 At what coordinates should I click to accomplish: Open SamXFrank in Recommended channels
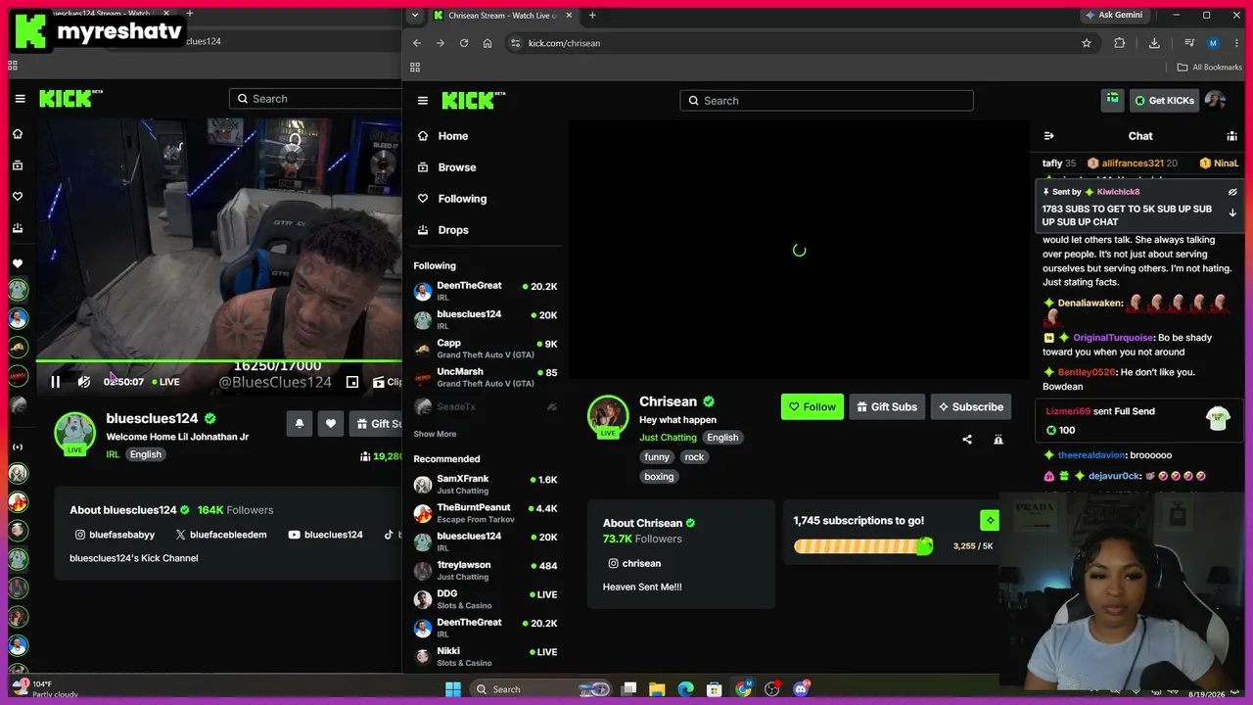[x=486, y=484]
